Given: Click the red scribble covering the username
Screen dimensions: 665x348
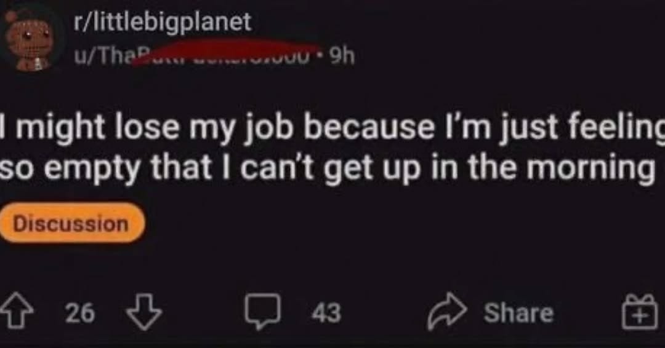Looking at the screenshot, I should coord(225,52).
